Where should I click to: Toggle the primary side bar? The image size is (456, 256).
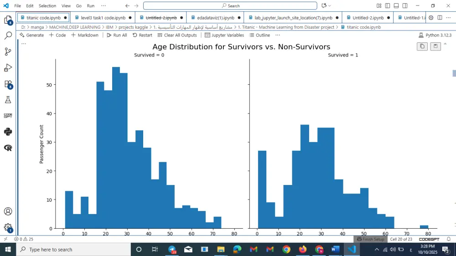click(x=387, y=5)
